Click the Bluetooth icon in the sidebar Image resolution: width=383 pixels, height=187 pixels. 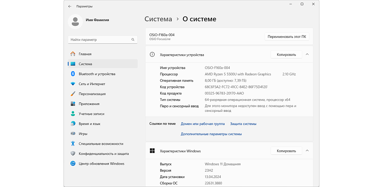[73, 74]
